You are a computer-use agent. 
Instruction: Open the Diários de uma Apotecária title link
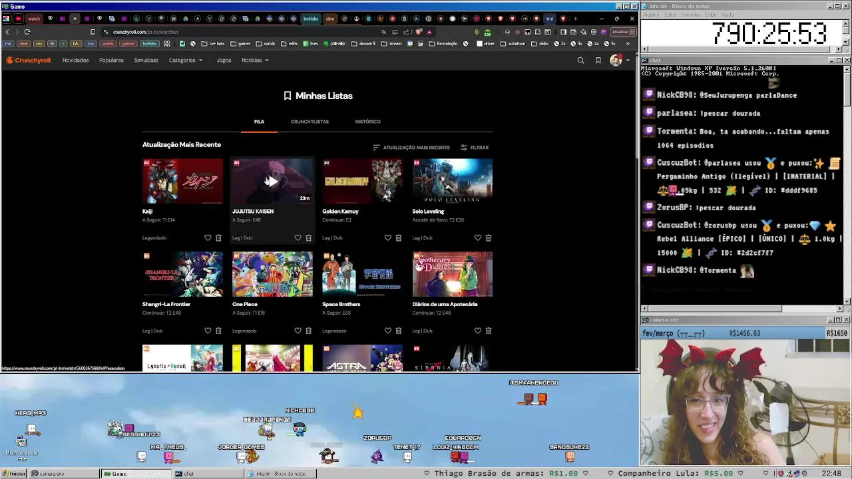[x=445, y=305]
